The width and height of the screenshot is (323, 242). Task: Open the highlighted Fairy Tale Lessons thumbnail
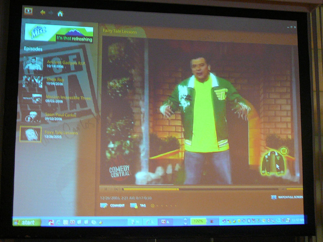(x=31, y=134)
